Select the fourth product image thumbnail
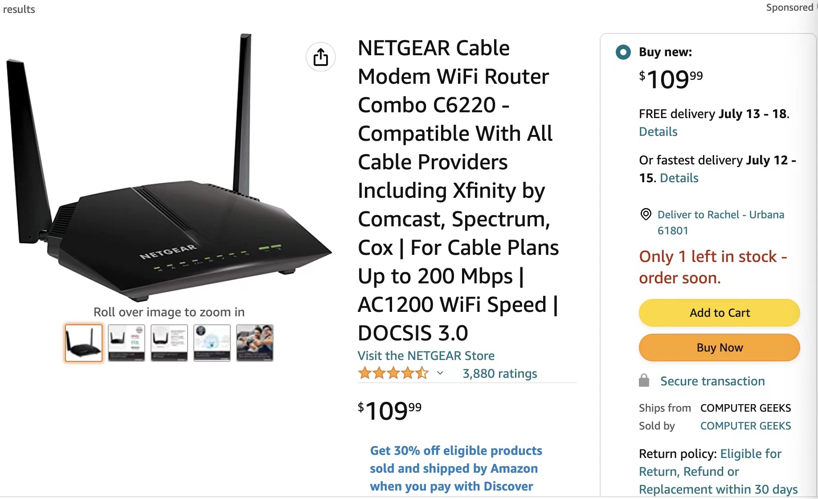The image size is (818, 499). (212, 343)
